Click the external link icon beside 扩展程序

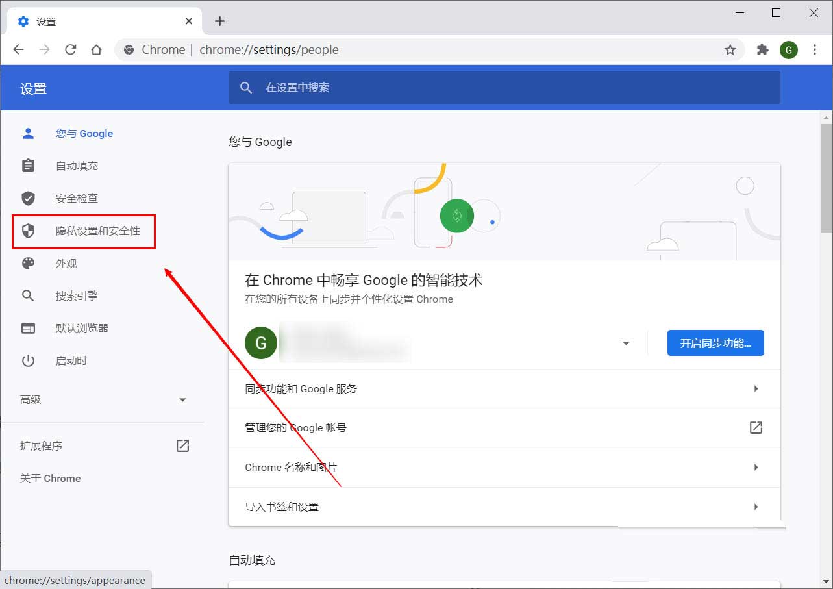point(183,445)
